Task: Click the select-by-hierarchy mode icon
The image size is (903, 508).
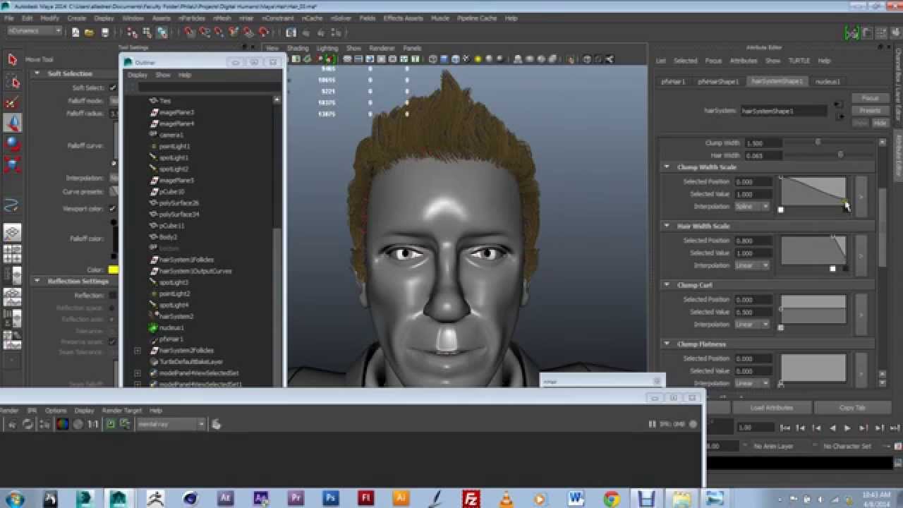Action: (133, 32)
